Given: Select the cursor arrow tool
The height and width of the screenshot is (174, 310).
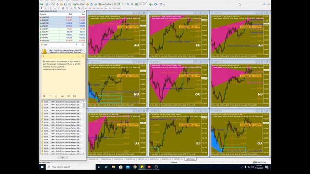Looking at the screenshot, I should 41,8.
